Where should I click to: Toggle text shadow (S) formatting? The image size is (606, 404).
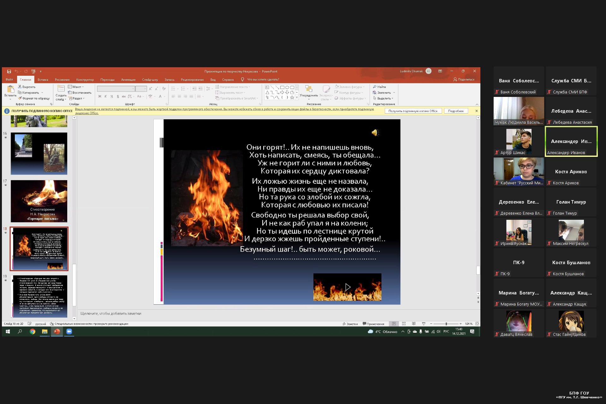(118, 97)
